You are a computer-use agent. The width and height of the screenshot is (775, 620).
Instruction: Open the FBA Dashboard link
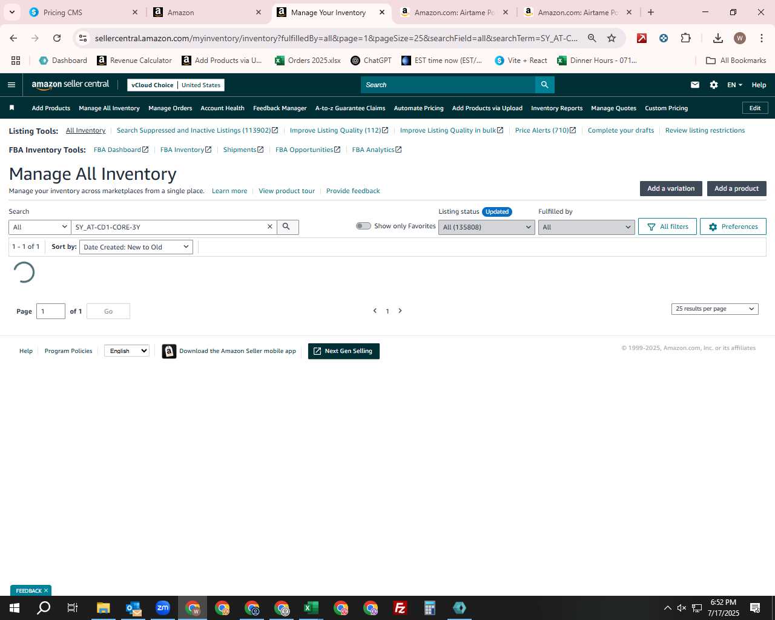point(120,150)
